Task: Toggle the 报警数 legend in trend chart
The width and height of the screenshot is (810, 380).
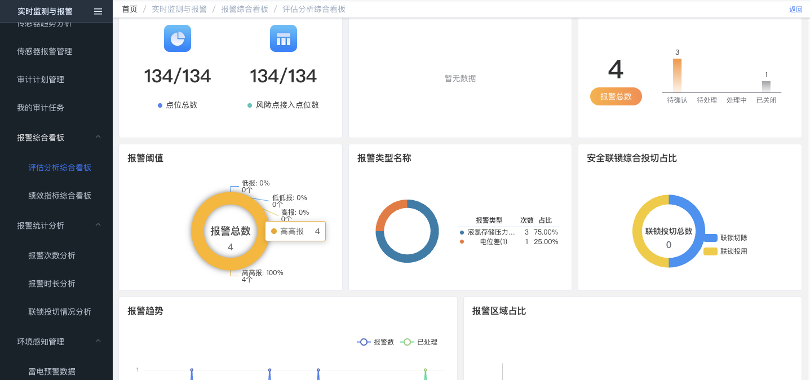Action: pos(375,342)
